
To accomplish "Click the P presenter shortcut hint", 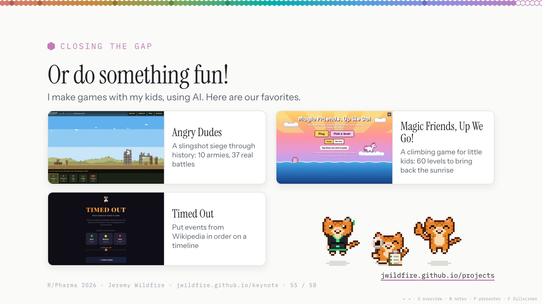I will click(x=487, y=299).
